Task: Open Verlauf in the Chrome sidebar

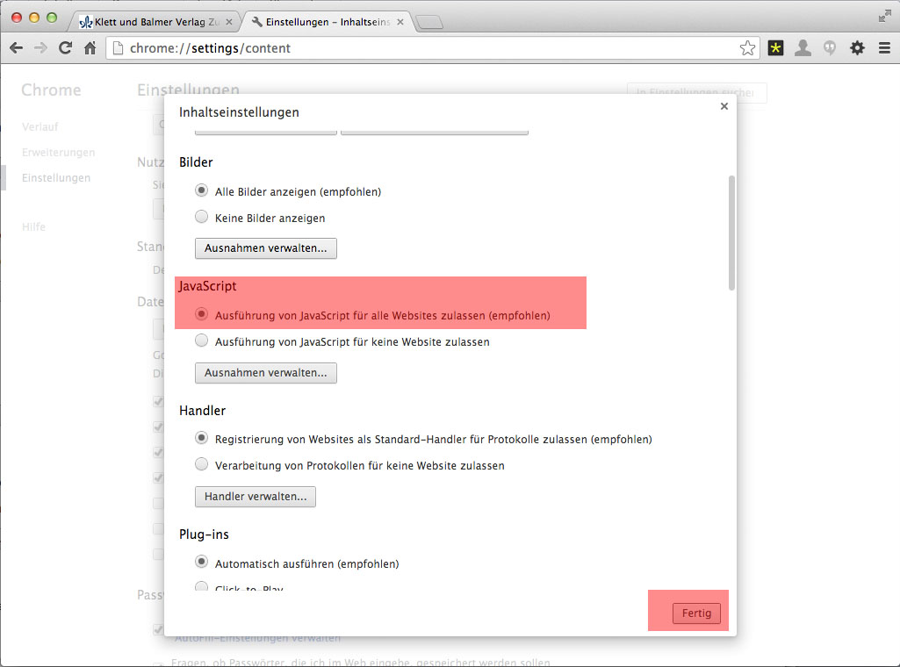Action: tap(40, 127)
